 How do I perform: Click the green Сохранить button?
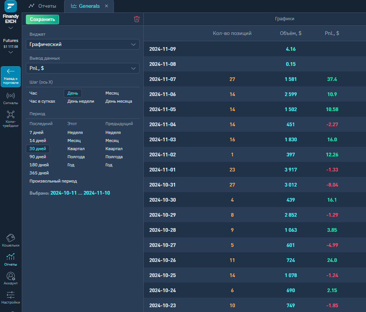point(42,19)
